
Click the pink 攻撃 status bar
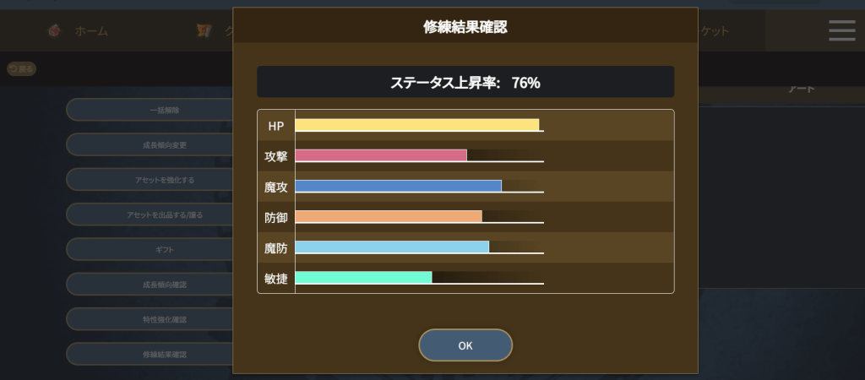click(x=381, y=155)
